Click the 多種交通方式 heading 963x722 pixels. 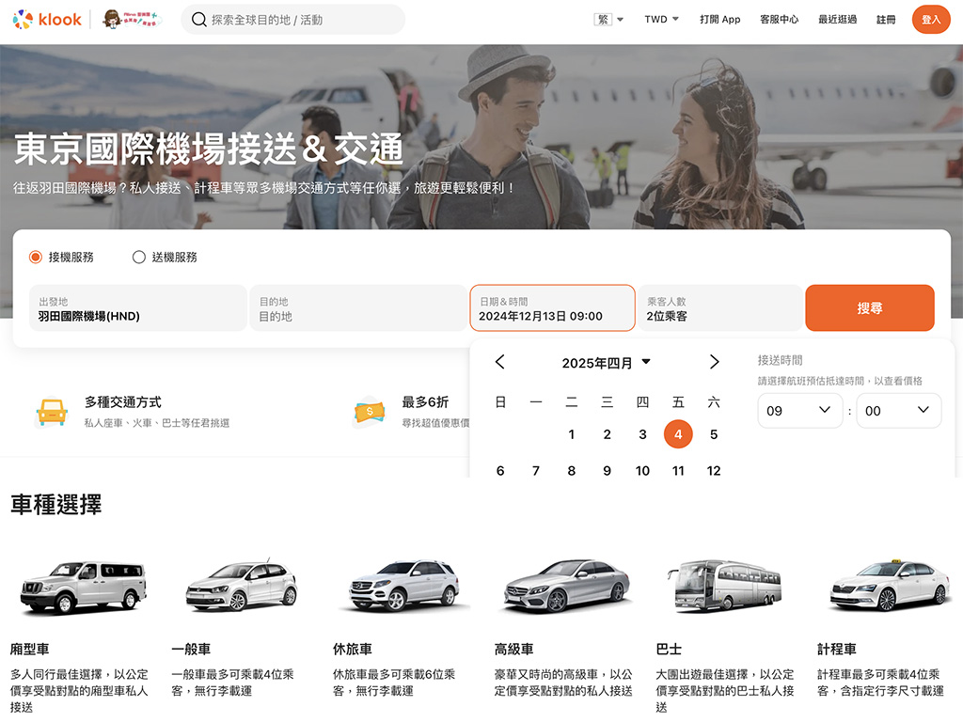(x=123, y=402)
